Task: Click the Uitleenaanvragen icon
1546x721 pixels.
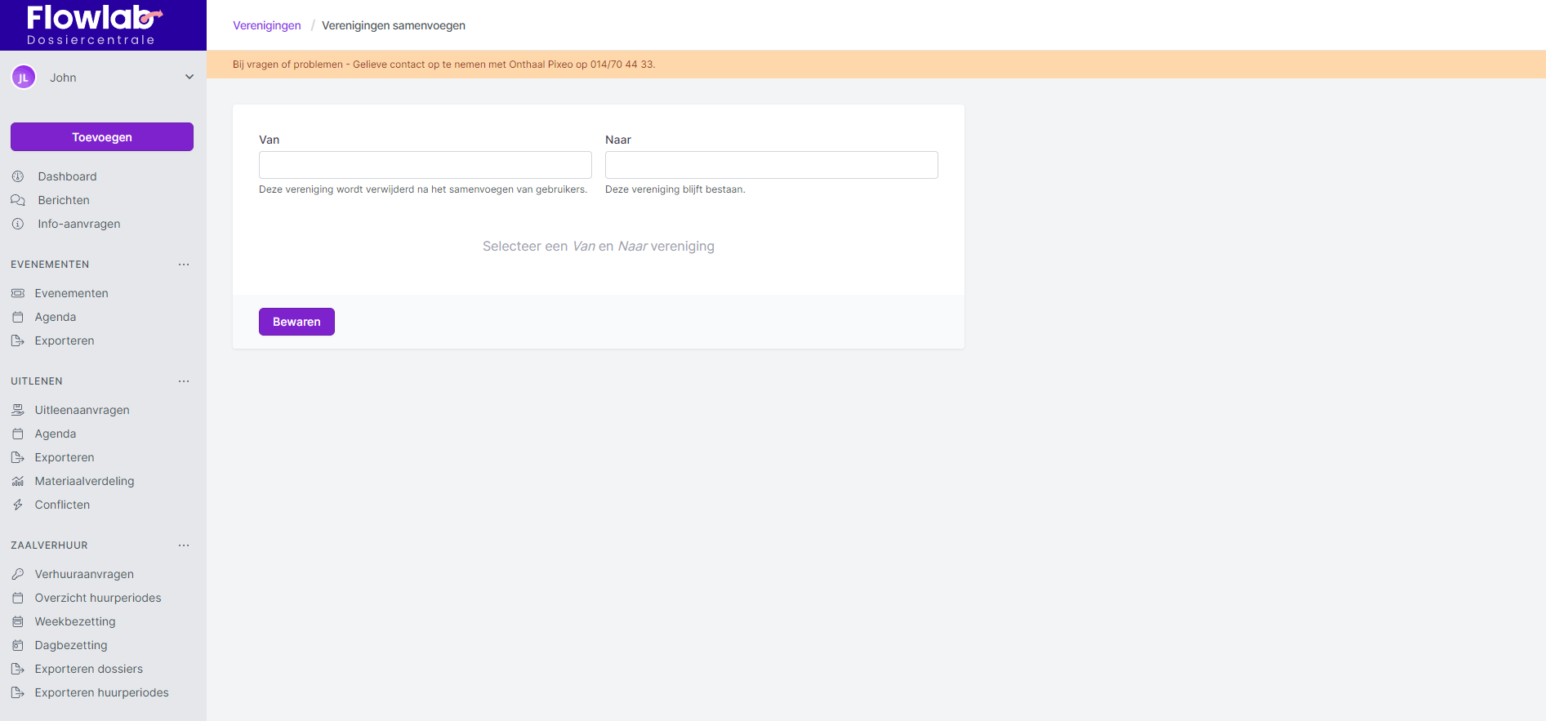Action: coord(18,410)
